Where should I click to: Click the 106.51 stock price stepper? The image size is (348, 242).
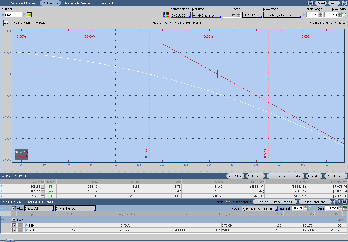(x=42, y=187)
